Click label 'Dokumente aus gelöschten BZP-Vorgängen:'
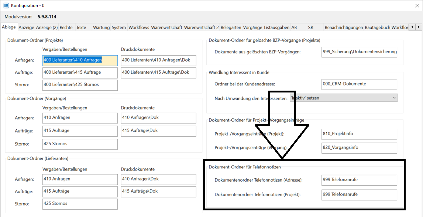Screen dimensions: 423x217 (257, 52)
